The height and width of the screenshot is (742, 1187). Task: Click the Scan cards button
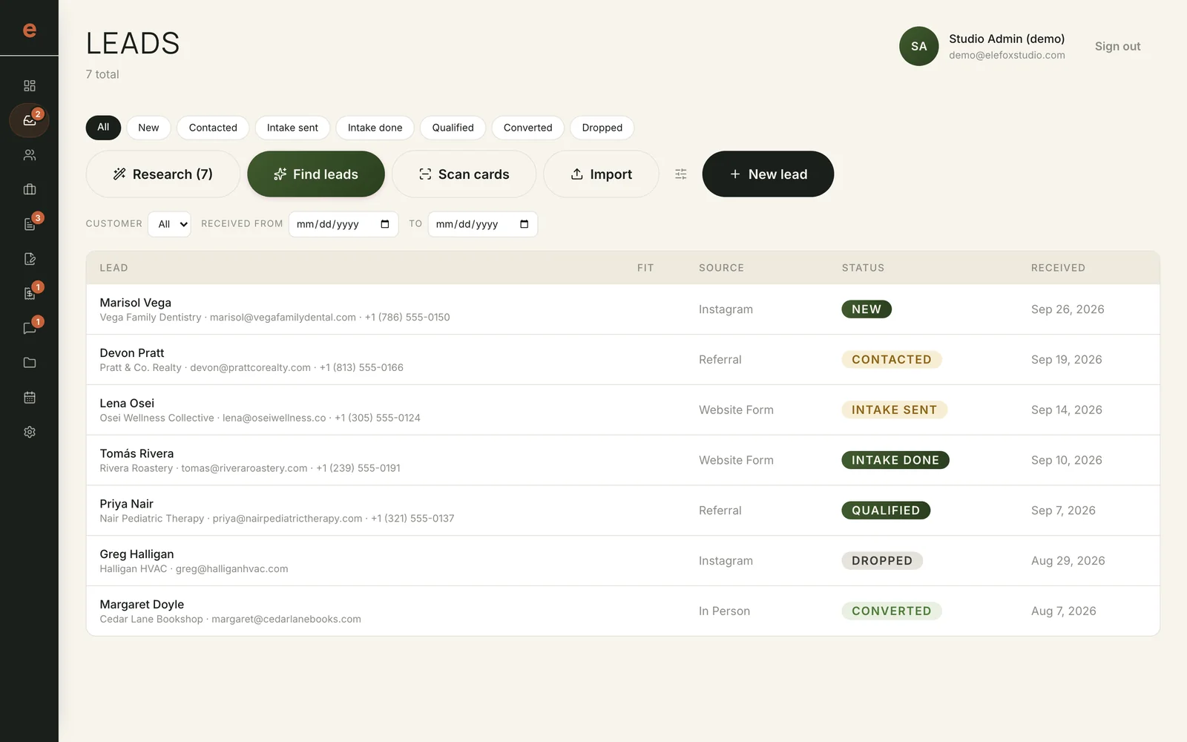[x=464, y=174]
